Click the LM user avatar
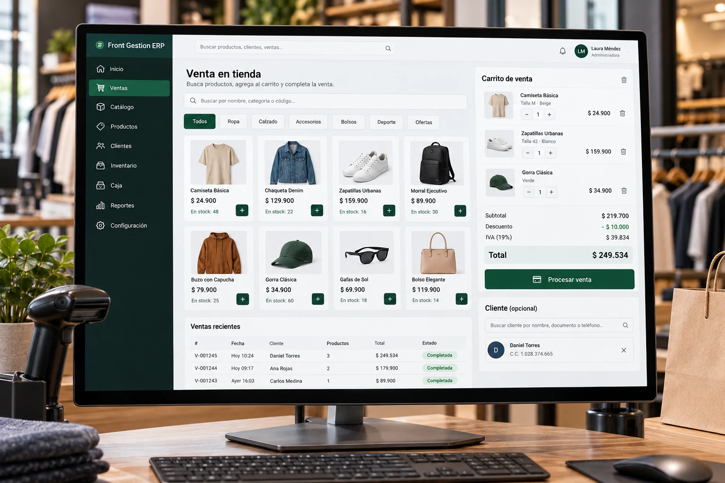725x483 pixels. (x=581, y=51)
